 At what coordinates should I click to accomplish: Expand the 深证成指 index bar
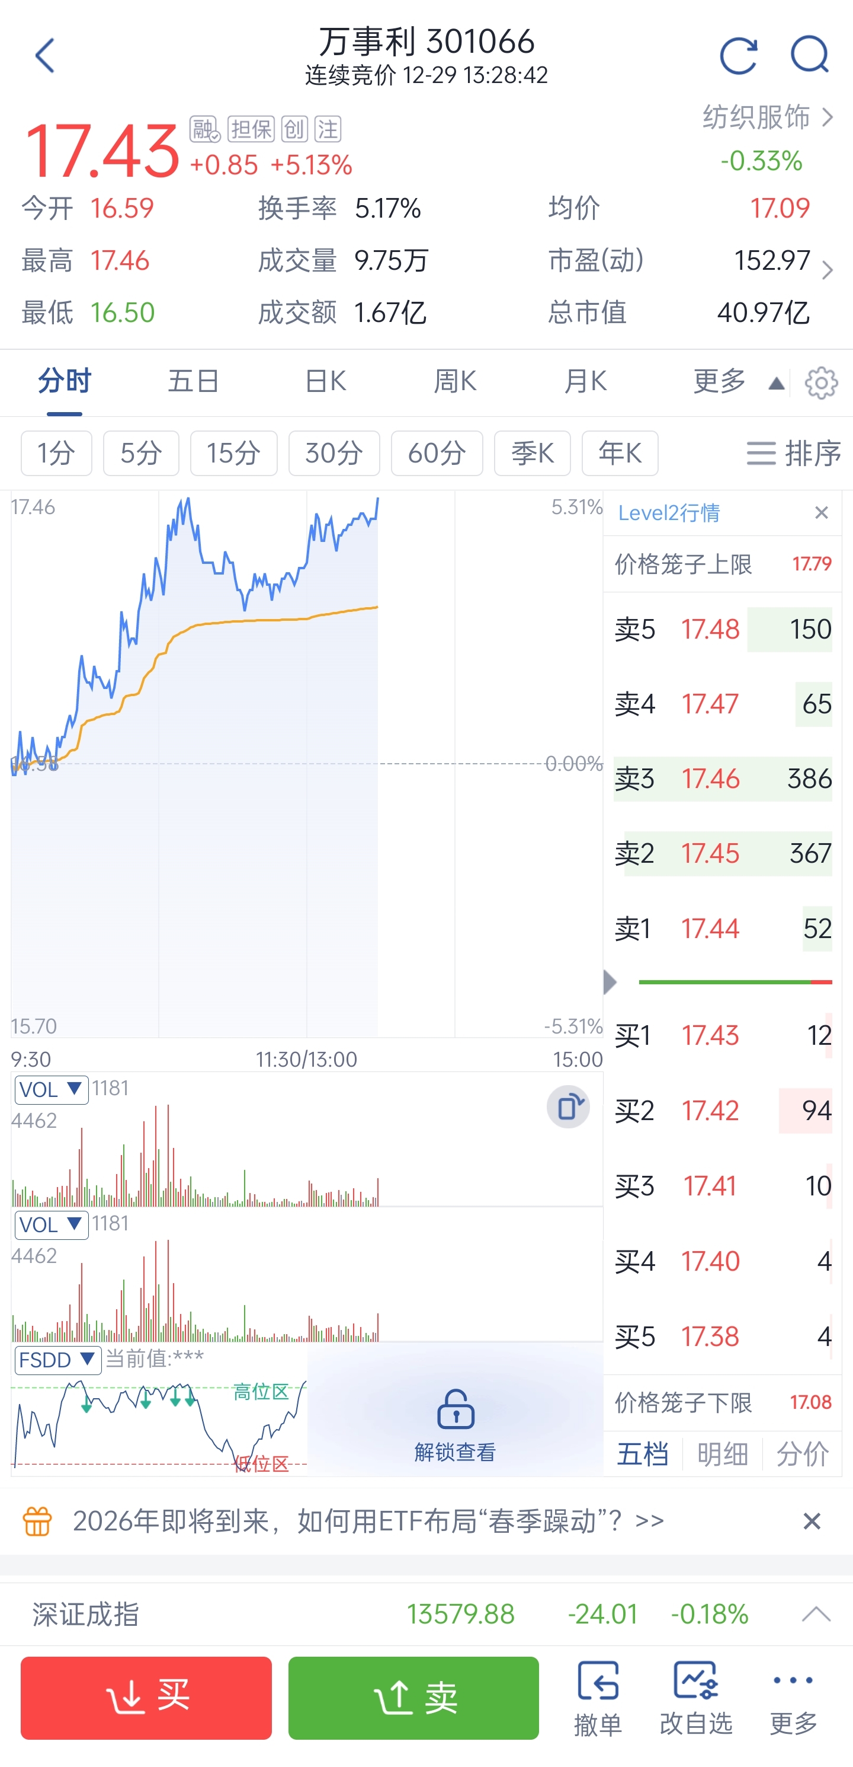click(815, 1614)
